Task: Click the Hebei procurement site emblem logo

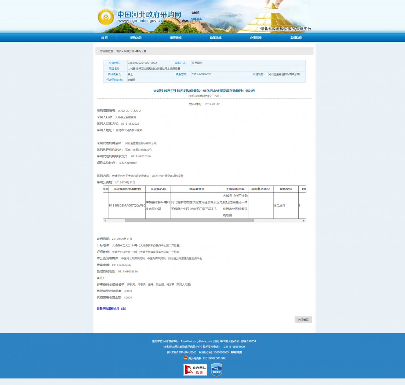Action: [x=106, y=17]
